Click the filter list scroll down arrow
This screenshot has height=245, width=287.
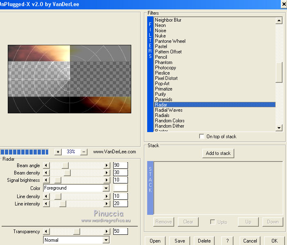pos(279,128)
